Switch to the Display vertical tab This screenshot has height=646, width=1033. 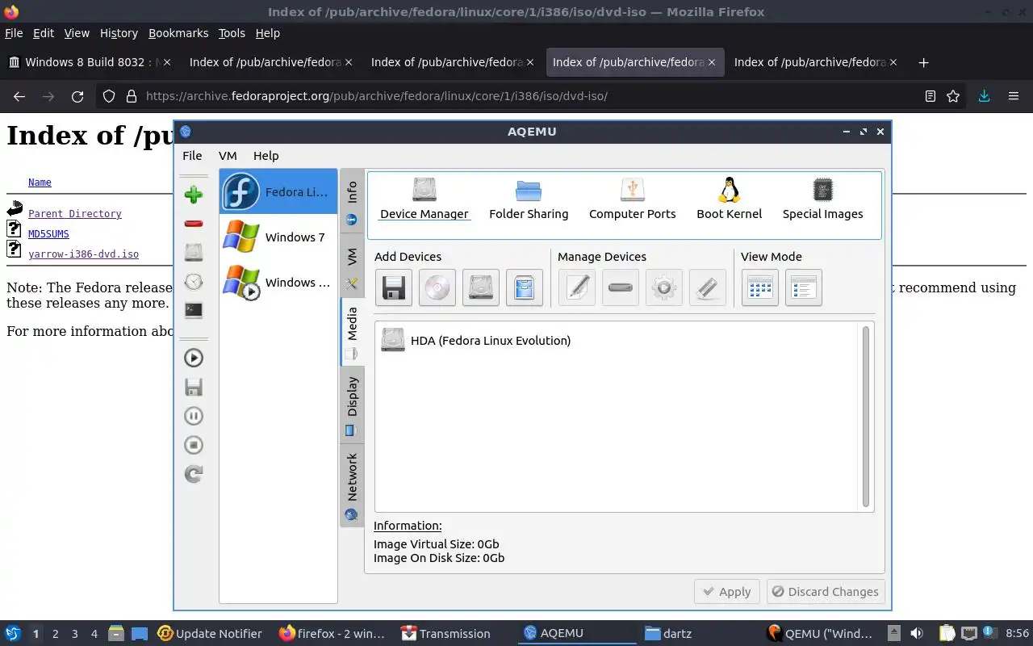352,405
